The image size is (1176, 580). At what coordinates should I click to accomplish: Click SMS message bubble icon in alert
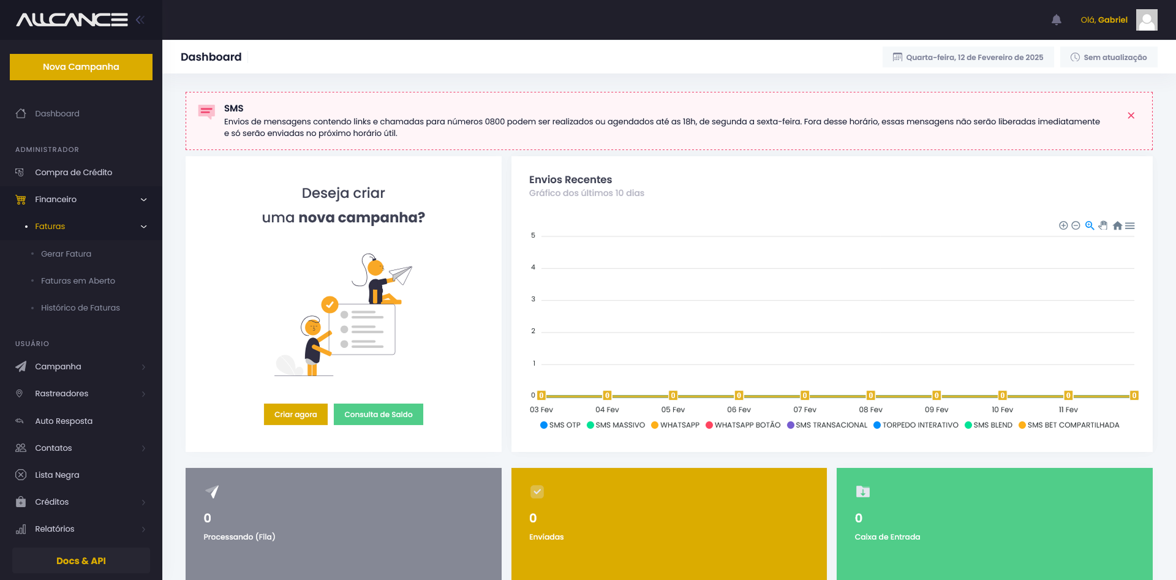coord(206,111)
